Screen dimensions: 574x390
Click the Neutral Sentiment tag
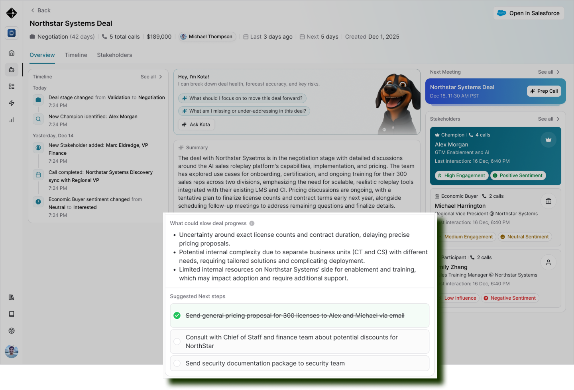click(x=525, y=237)
